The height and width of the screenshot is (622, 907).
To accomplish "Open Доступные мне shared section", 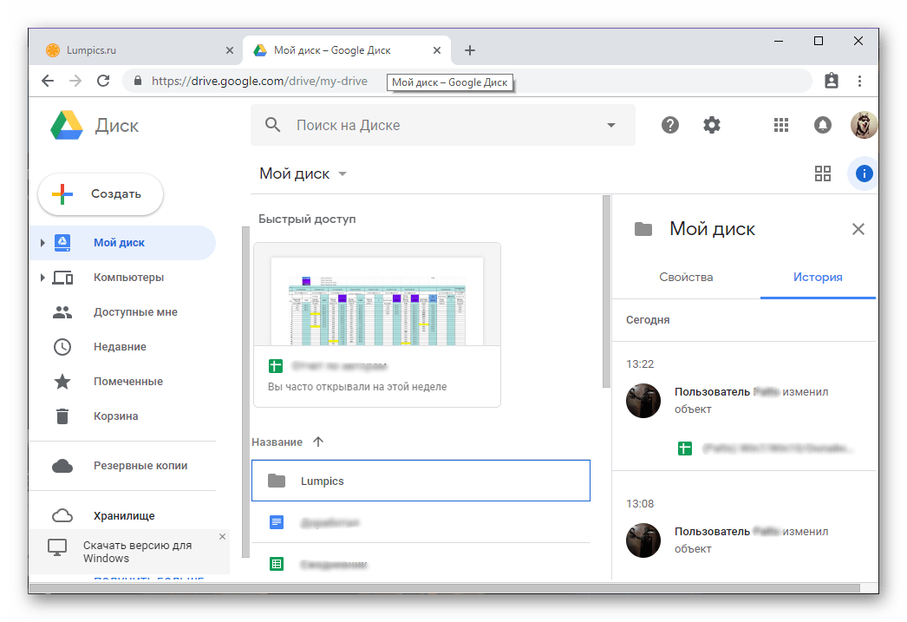I will click(x=135, y=312).
